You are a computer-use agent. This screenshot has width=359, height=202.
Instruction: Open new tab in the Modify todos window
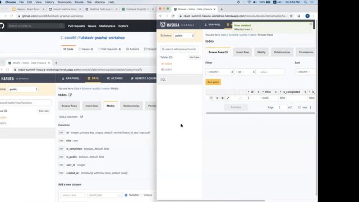pyautogui.click(x=56, y=63)
